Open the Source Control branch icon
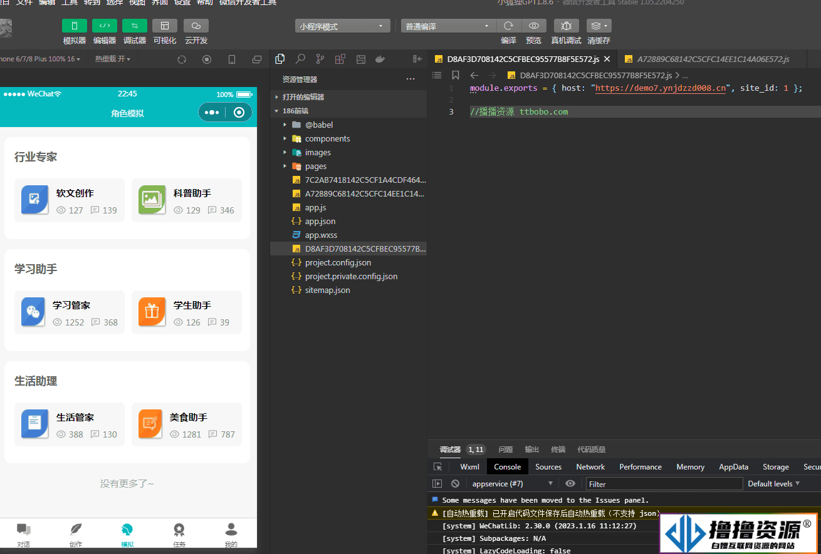Image resolution: width=821 pixels, height=554 pixels. pos(320,59)
